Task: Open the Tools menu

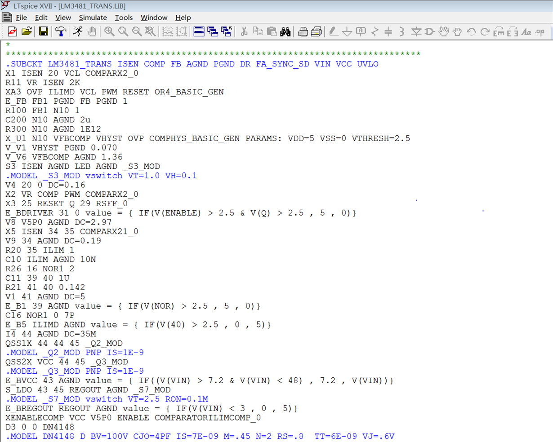Action: tap(124, 18)
